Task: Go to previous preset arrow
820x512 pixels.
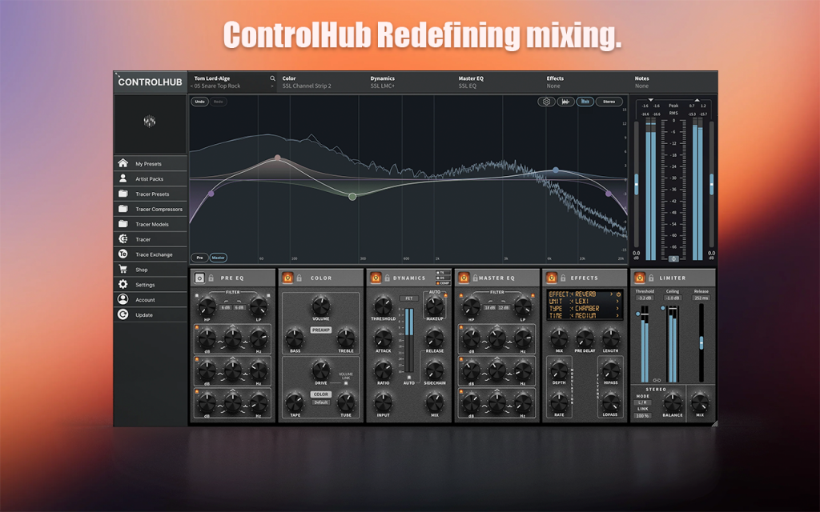Action: point(192,86)
